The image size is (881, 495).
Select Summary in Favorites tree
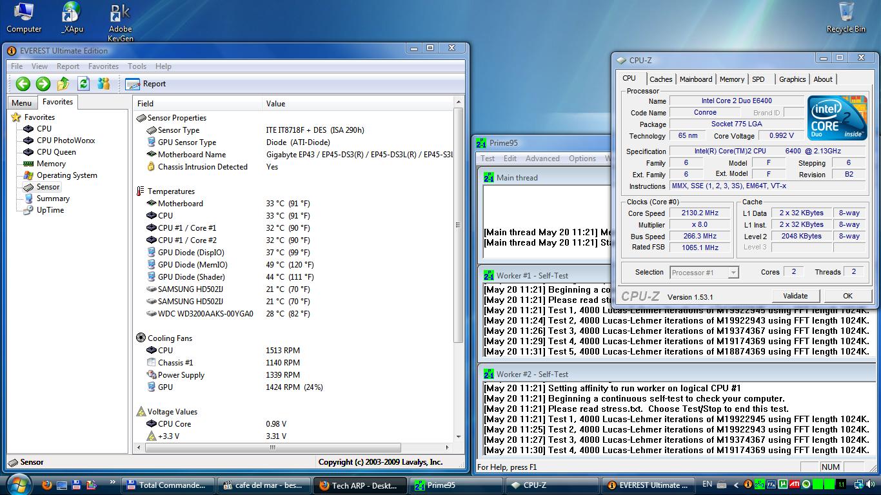[x=46, y=199]
